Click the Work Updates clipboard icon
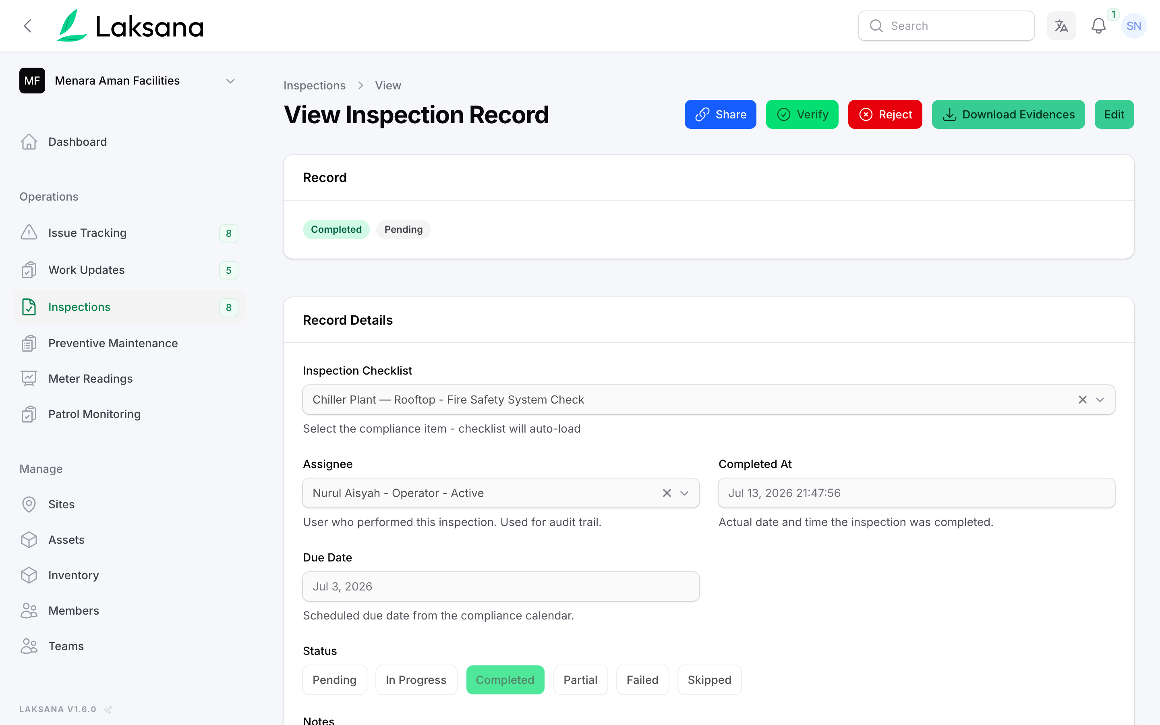Screen dimensions: 1160x725 pyautogui.click(x=29, y=270)
